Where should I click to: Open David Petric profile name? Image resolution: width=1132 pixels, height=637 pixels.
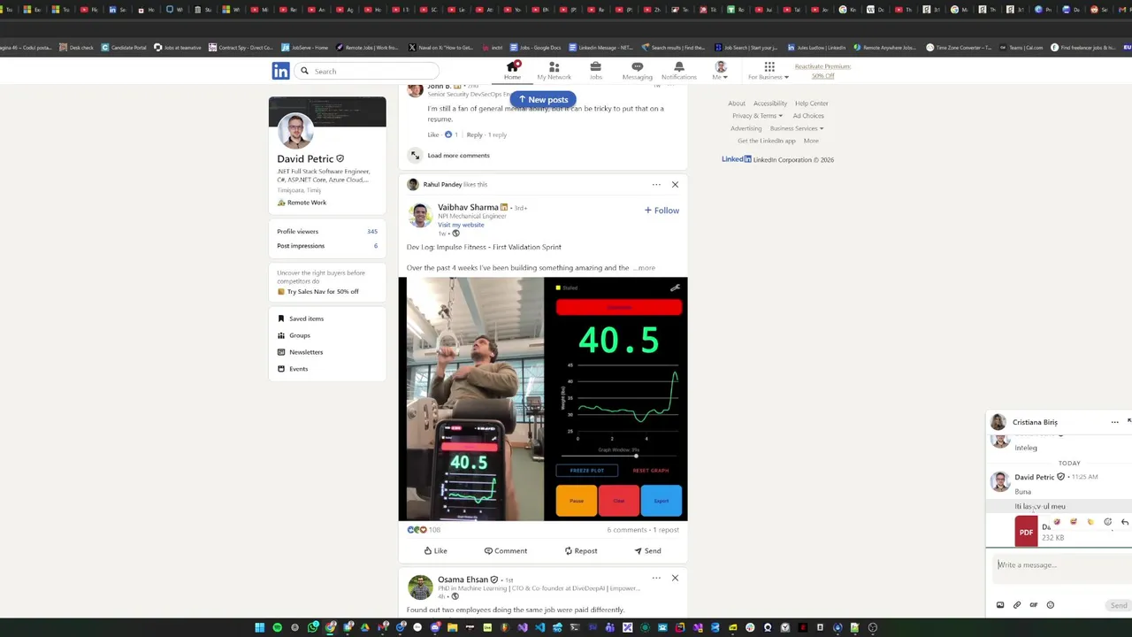coord(305,159)
